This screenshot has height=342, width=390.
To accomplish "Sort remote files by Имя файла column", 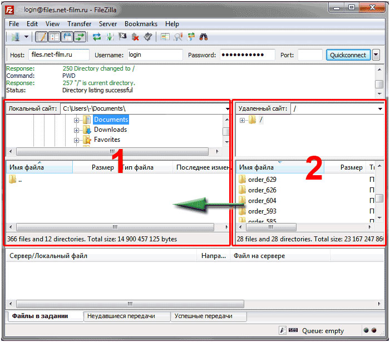I will point(280,167).
